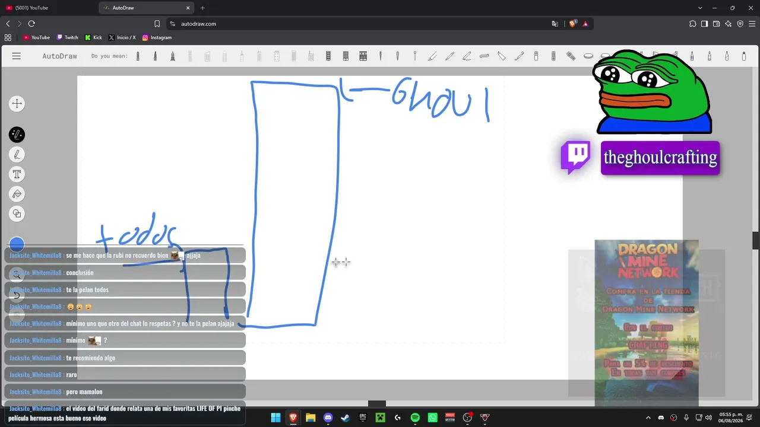Open File Explorer from the taskbar
This screenshot has width=760, height=427.
pos(311,418)
